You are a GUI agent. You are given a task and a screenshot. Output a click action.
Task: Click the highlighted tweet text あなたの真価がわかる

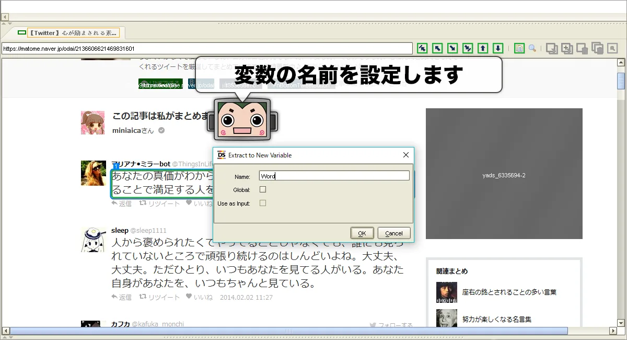click(162, 183)
